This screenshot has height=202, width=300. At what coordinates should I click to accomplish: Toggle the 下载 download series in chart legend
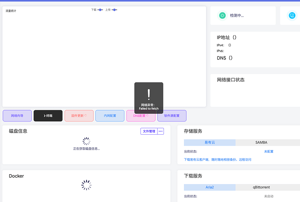coord(97,10)
